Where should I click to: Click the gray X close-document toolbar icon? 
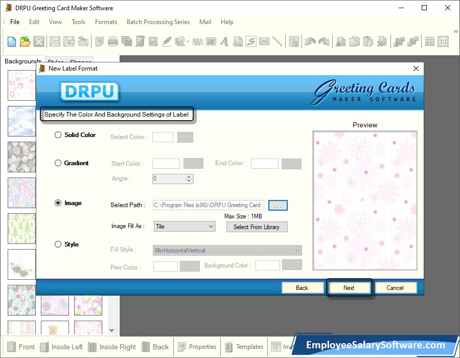click(x=39, y=41)
